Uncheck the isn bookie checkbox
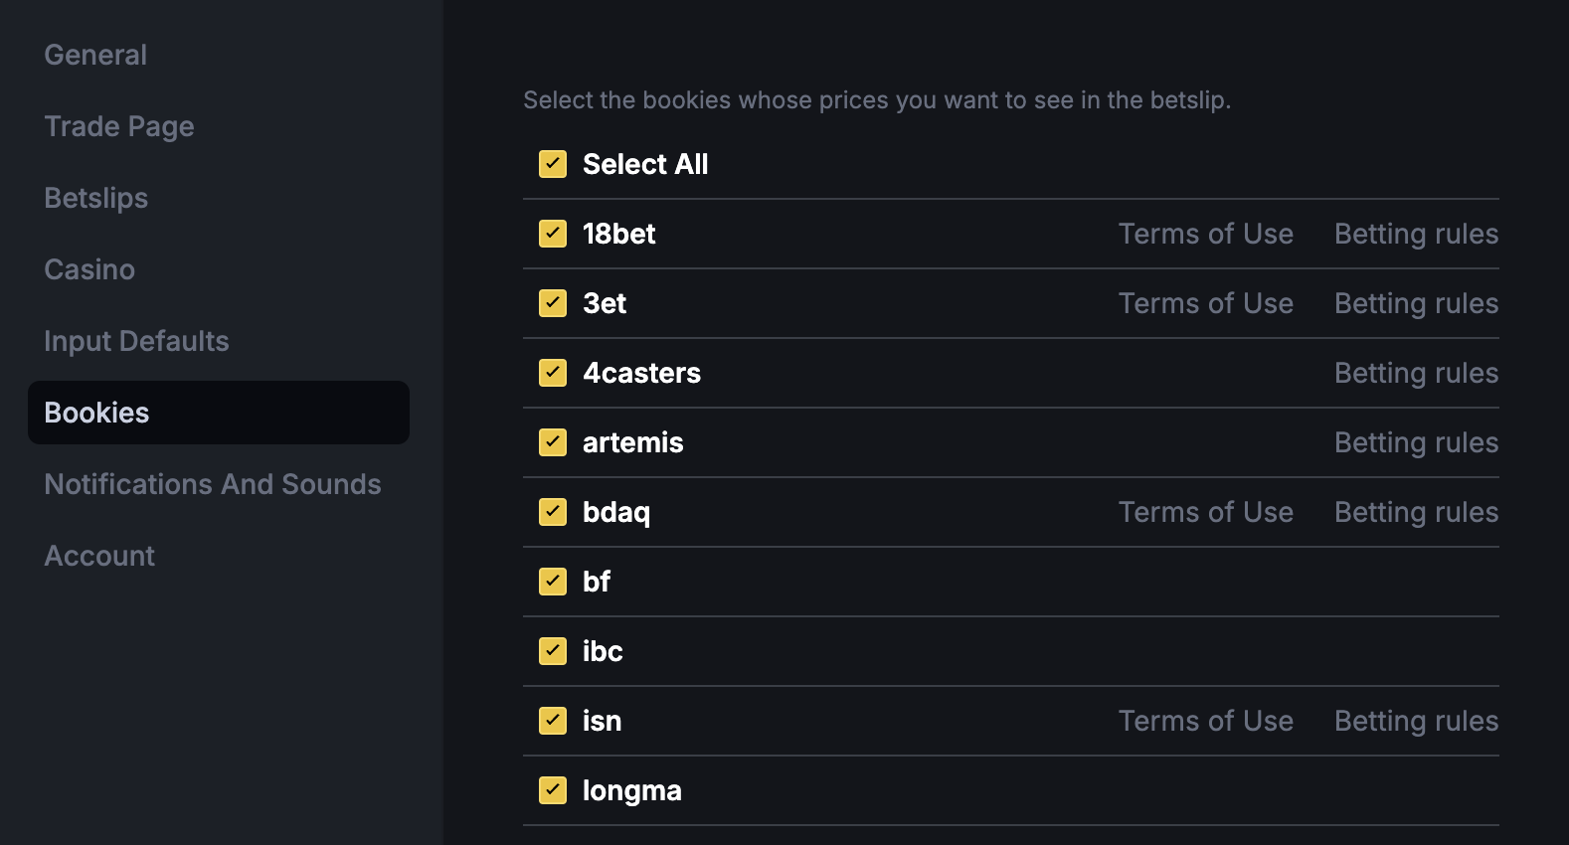Screen dimensions: 1569x845 tap(553, 721)
